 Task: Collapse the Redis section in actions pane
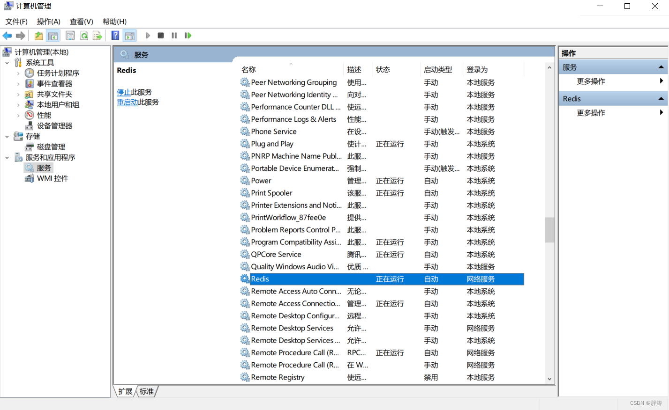click(661, 99)
